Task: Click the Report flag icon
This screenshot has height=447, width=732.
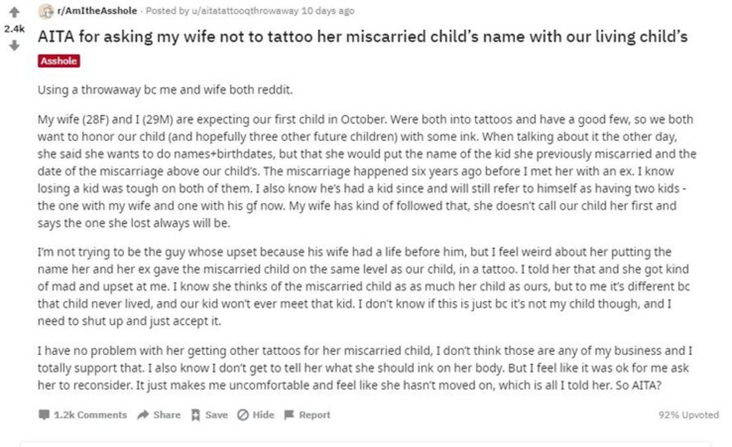Action: [289, 415]
